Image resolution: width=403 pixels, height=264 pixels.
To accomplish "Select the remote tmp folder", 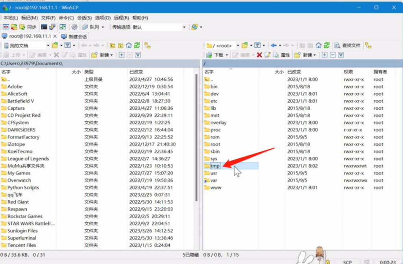I will pos(215,166).
